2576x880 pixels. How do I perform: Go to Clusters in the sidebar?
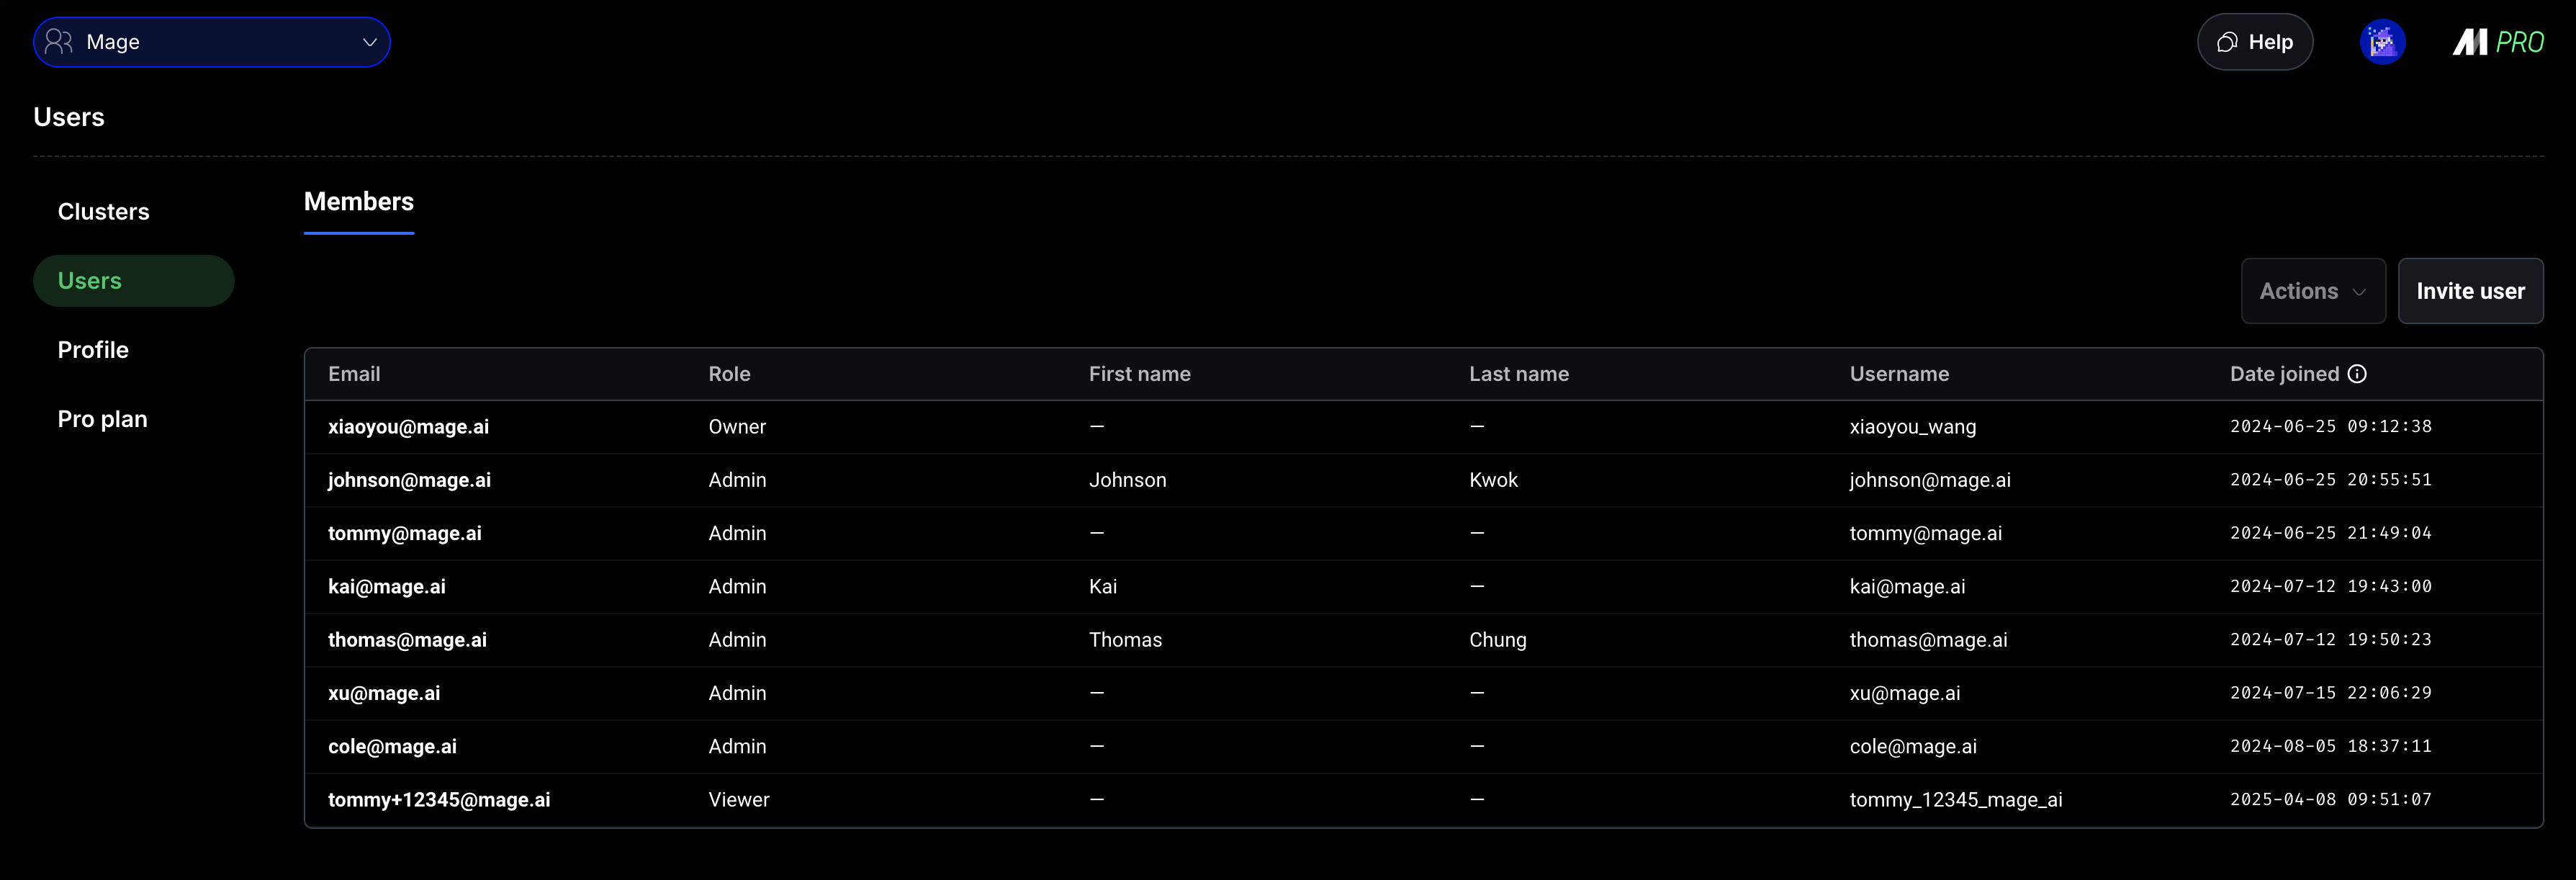click(x=103, y=212)
